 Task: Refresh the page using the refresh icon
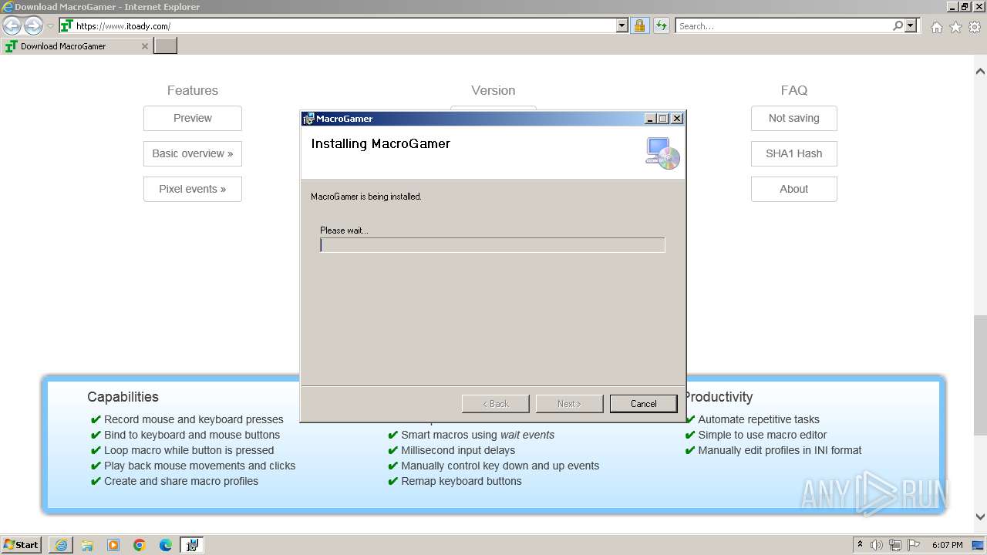661,25
